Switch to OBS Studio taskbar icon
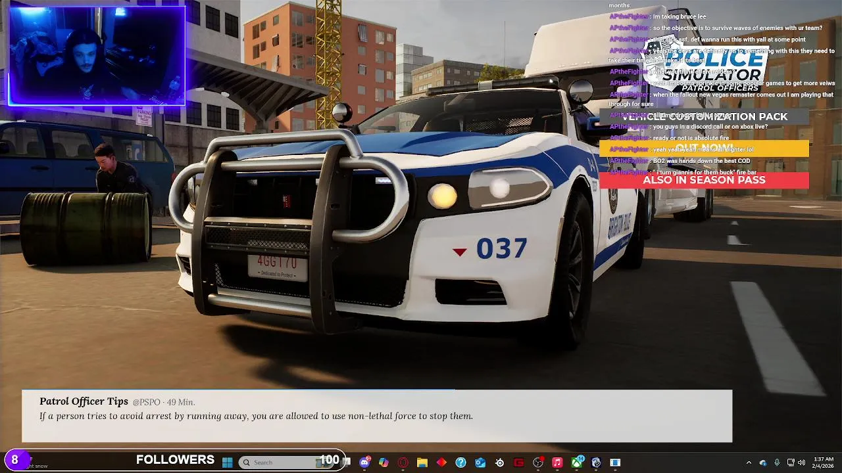The height and width of the screenshot is (473, 842). 538,462
